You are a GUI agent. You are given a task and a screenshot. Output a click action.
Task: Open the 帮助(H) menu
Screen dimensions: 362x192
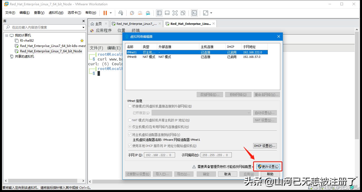pos(91,13)
